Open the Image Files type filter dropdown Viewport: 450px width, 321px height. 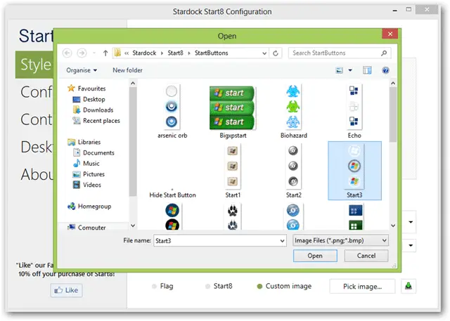340,240
